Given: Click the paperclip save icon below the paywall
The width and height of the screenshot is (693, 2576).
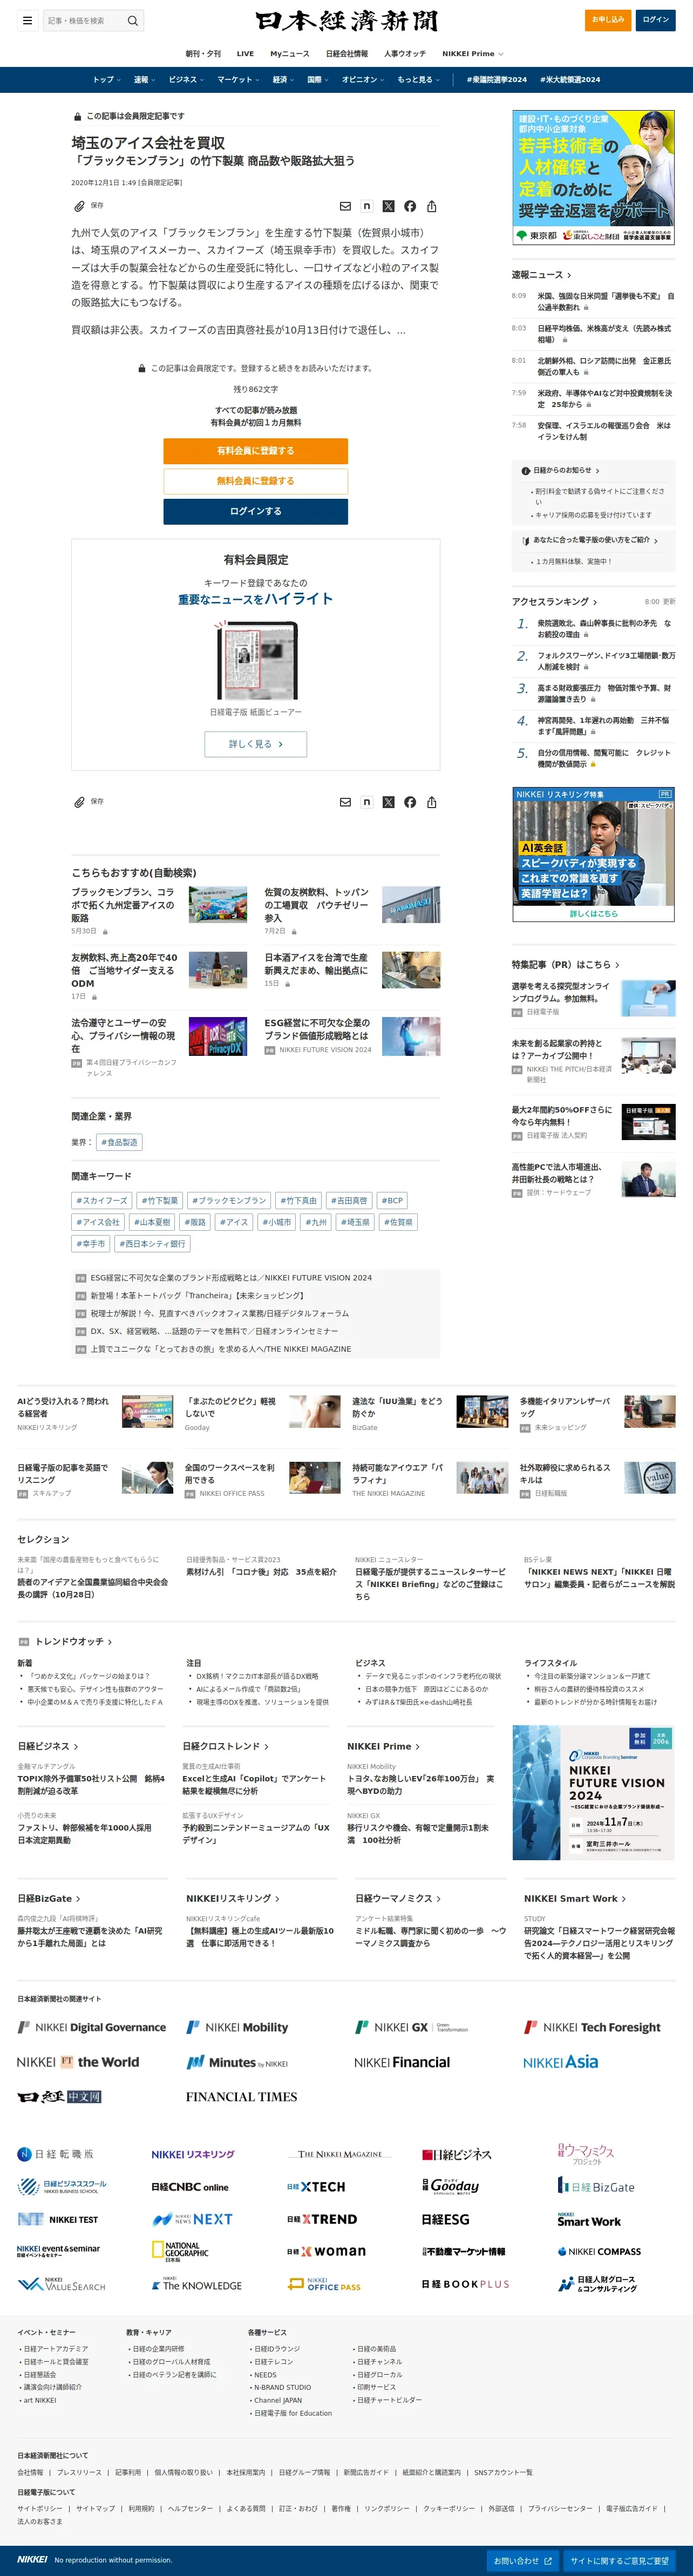Looking at the screenshot, I should click(x=79, y=802).
